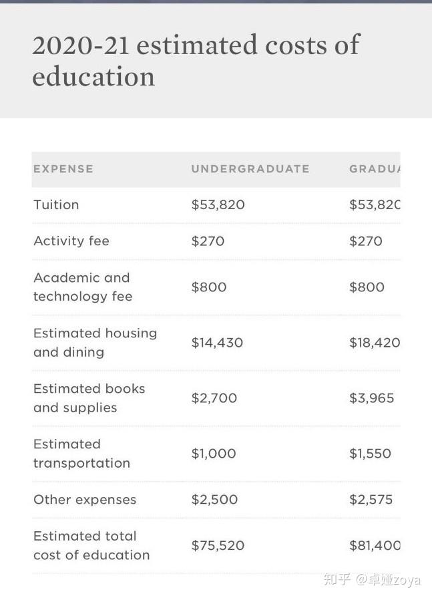This screenshot has height=600, width=432.
Task: Click undergraduate technology fee $800
Action: tap(209, 287)
